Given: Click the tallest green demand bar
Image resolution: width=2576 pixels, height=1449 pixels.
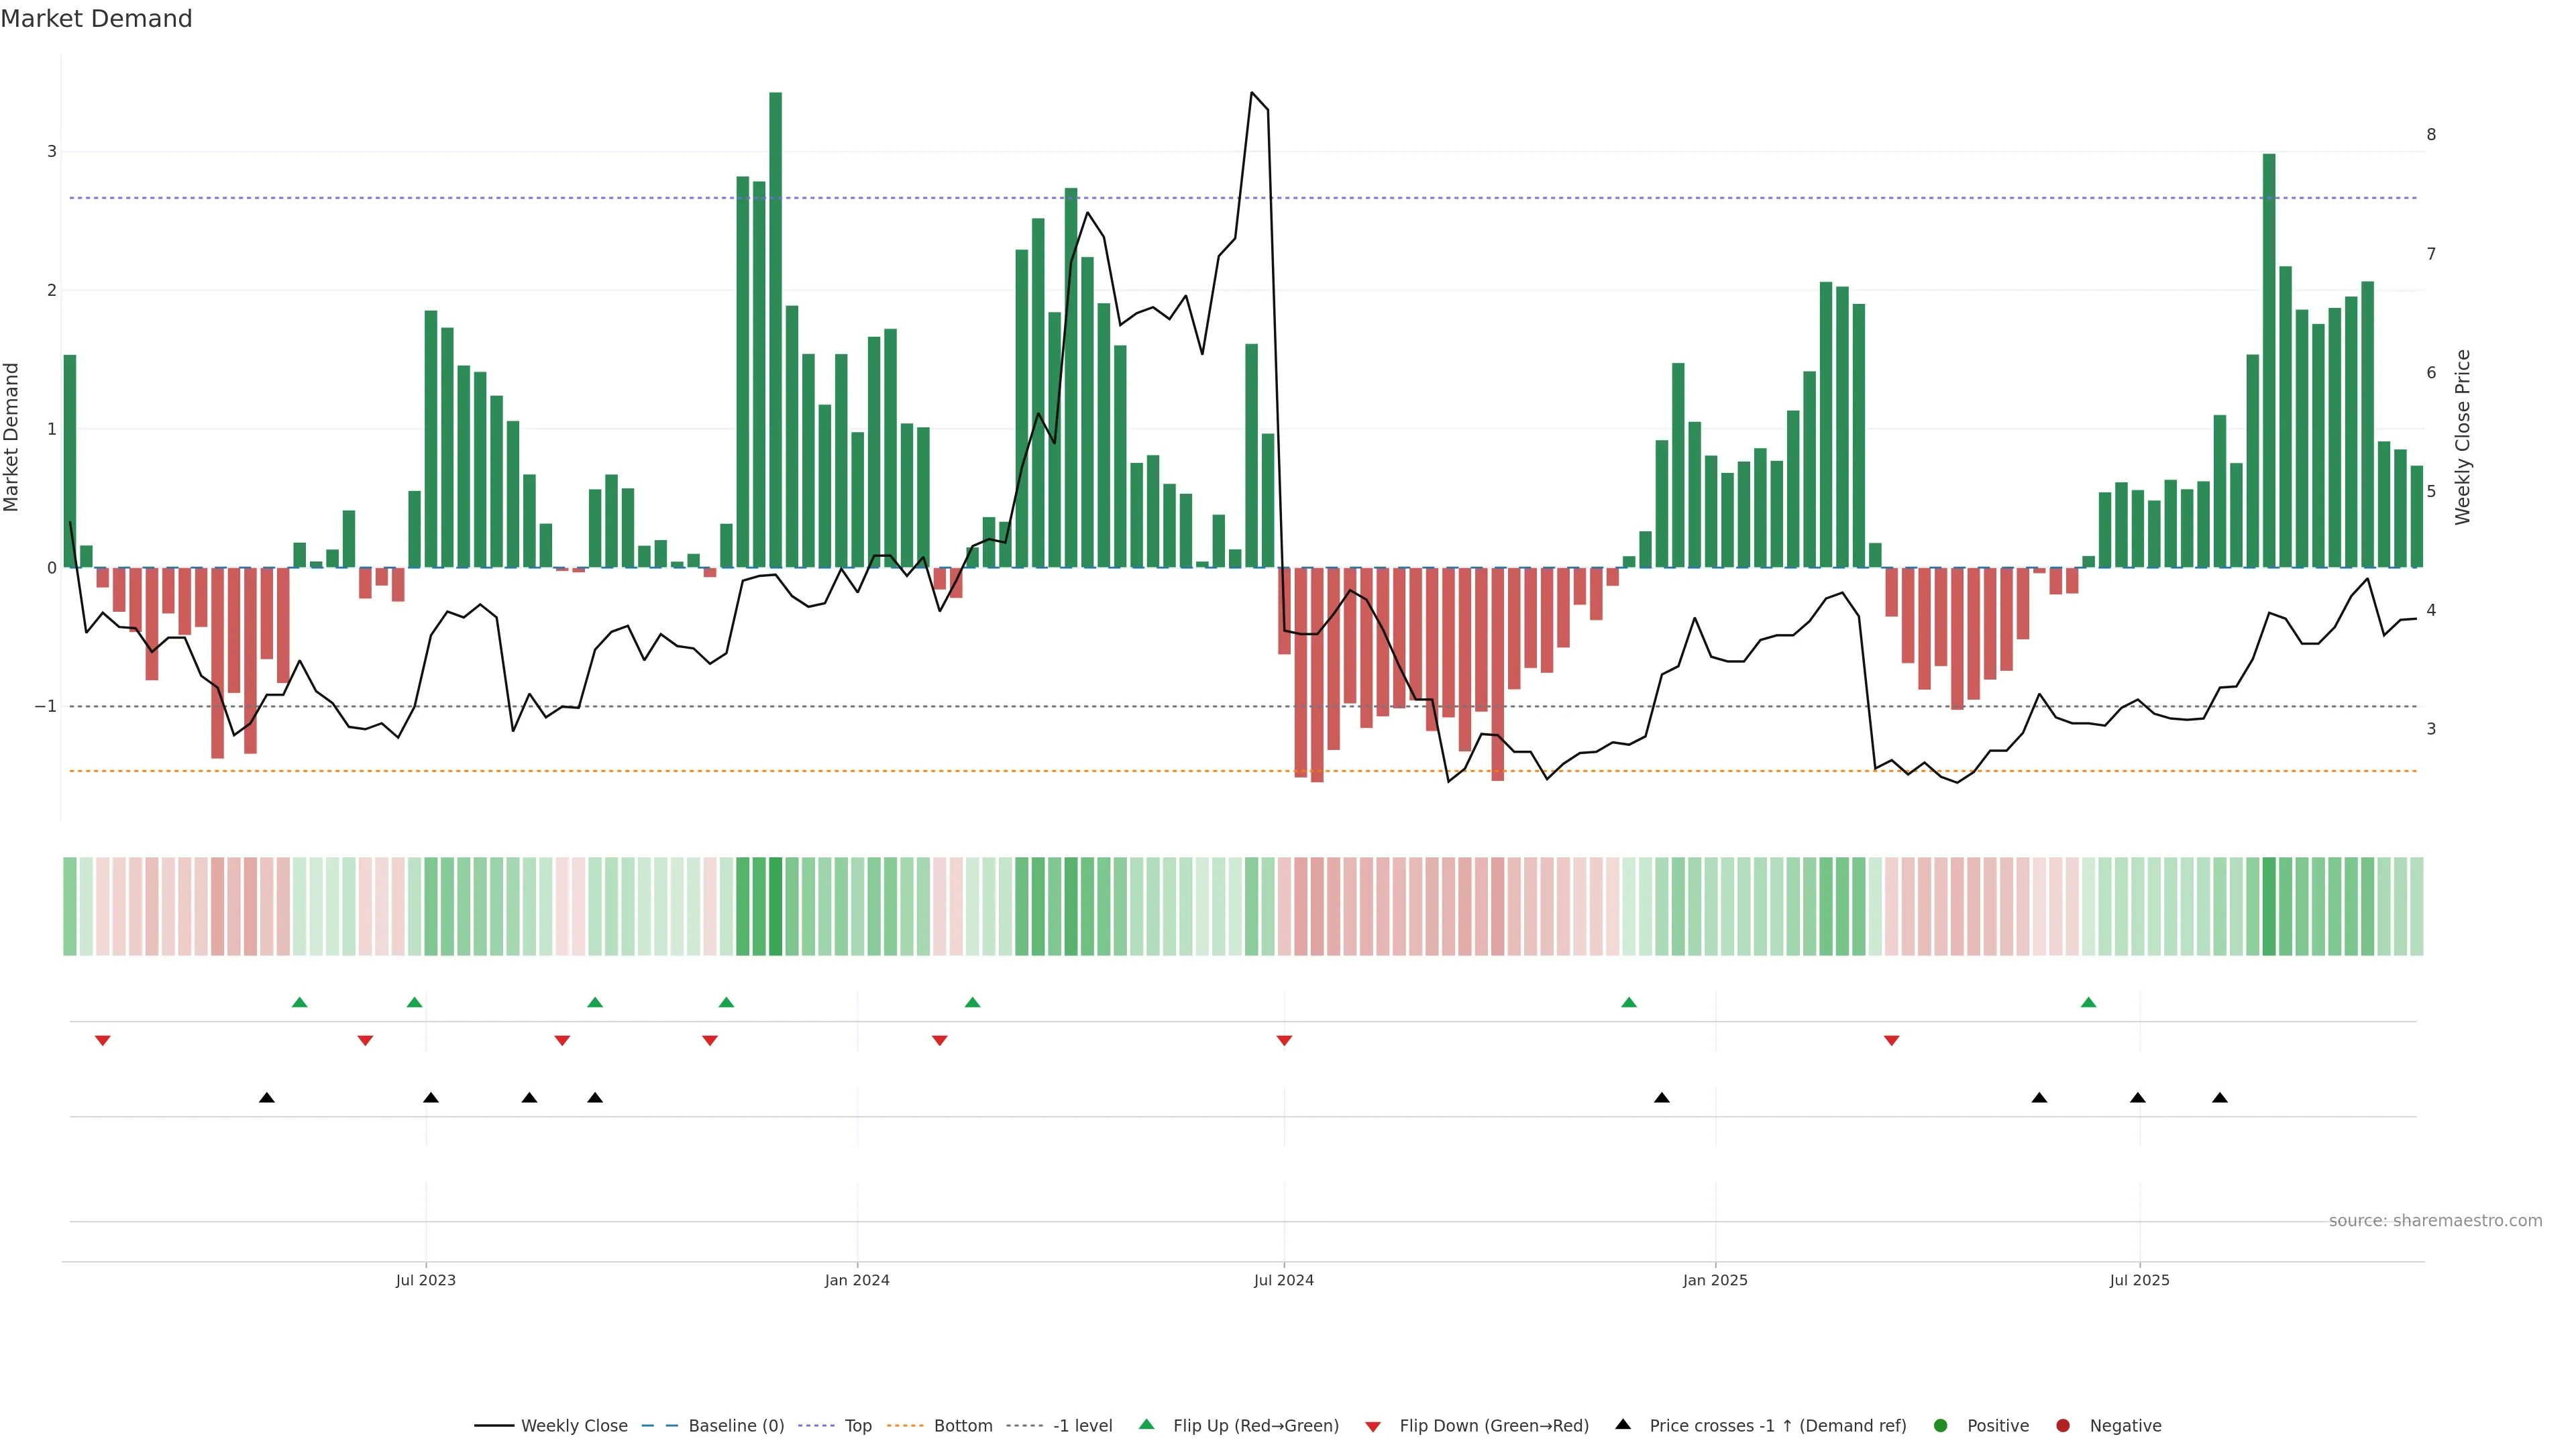Looking at the screenshot, I should click(775, 330).
